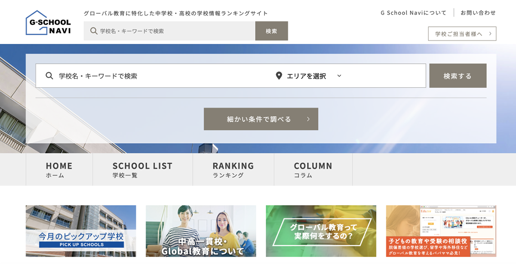Open the G School Naviについて link
The height and width of the screenshot is (270, 516).
[x=413, y=13]
